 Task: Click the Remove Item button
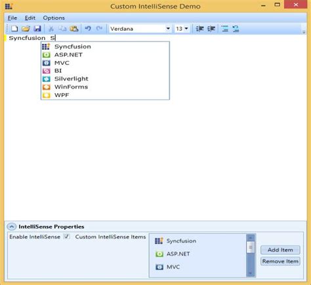280,261
